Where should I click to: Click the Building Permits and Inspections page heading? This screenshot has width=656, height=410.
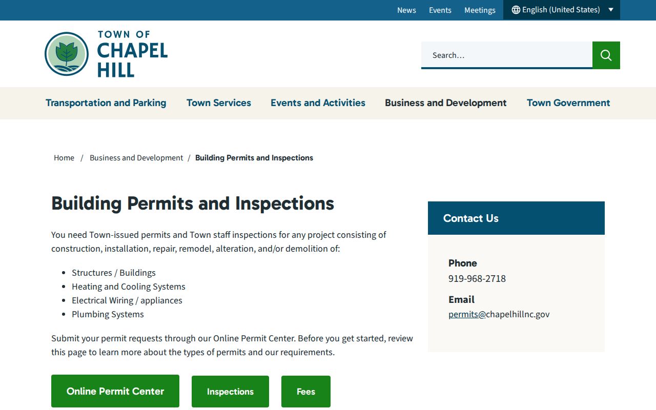pos(193,203)
